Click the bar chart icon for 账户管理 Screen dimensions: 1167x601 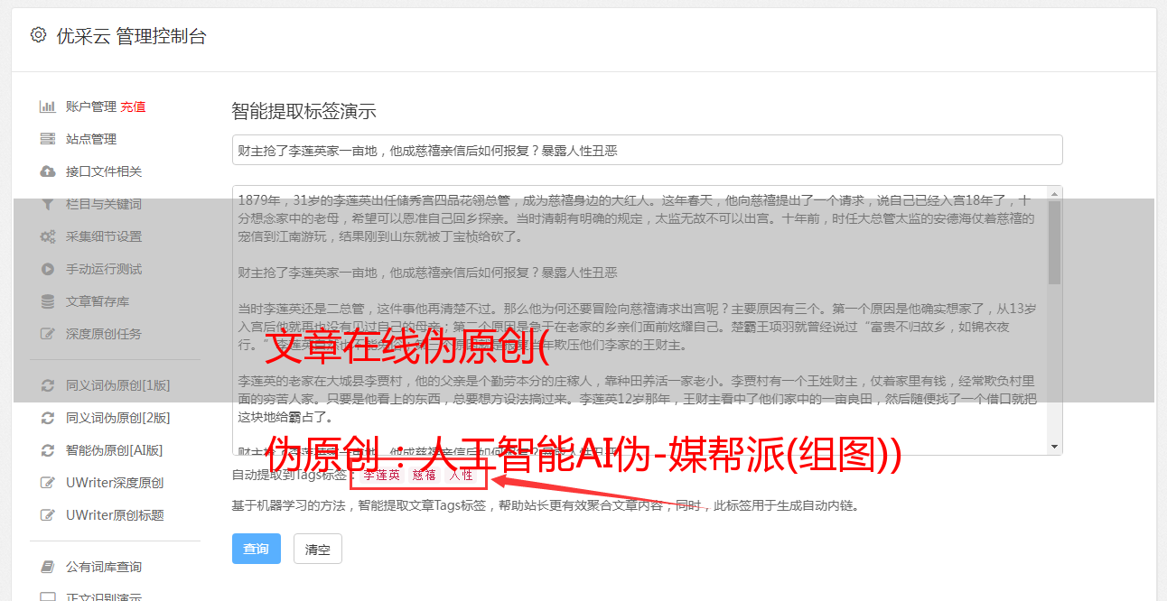coord(48,106)
